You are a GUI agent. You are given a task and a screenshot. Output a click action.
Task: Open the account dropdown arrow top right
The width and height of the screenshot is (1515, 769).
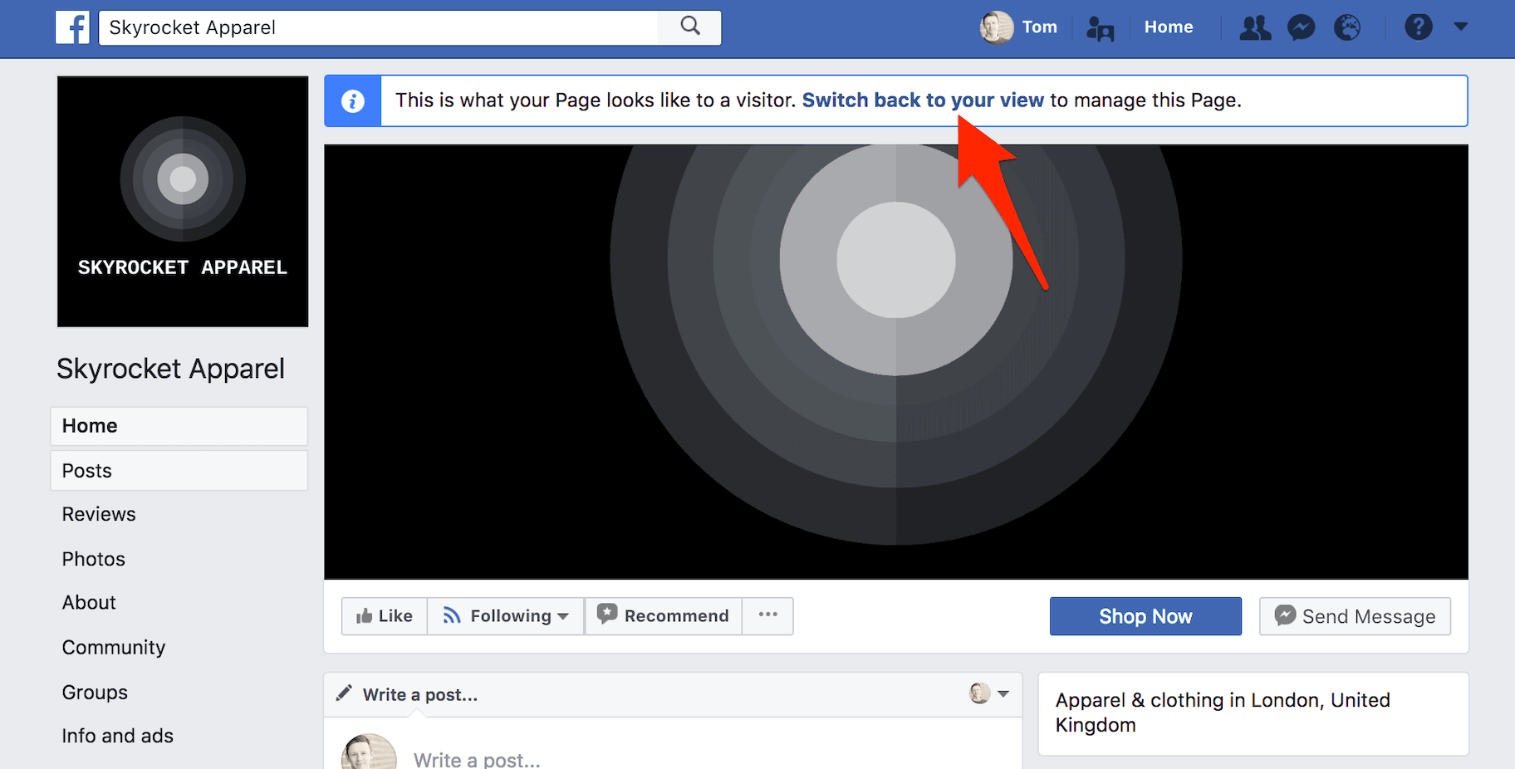tap(1460, 27)
